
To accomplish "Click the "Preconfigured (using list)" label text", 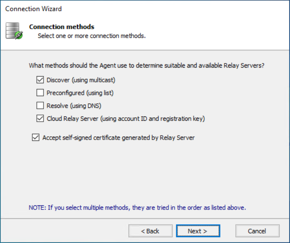I will tap(80, 93).
